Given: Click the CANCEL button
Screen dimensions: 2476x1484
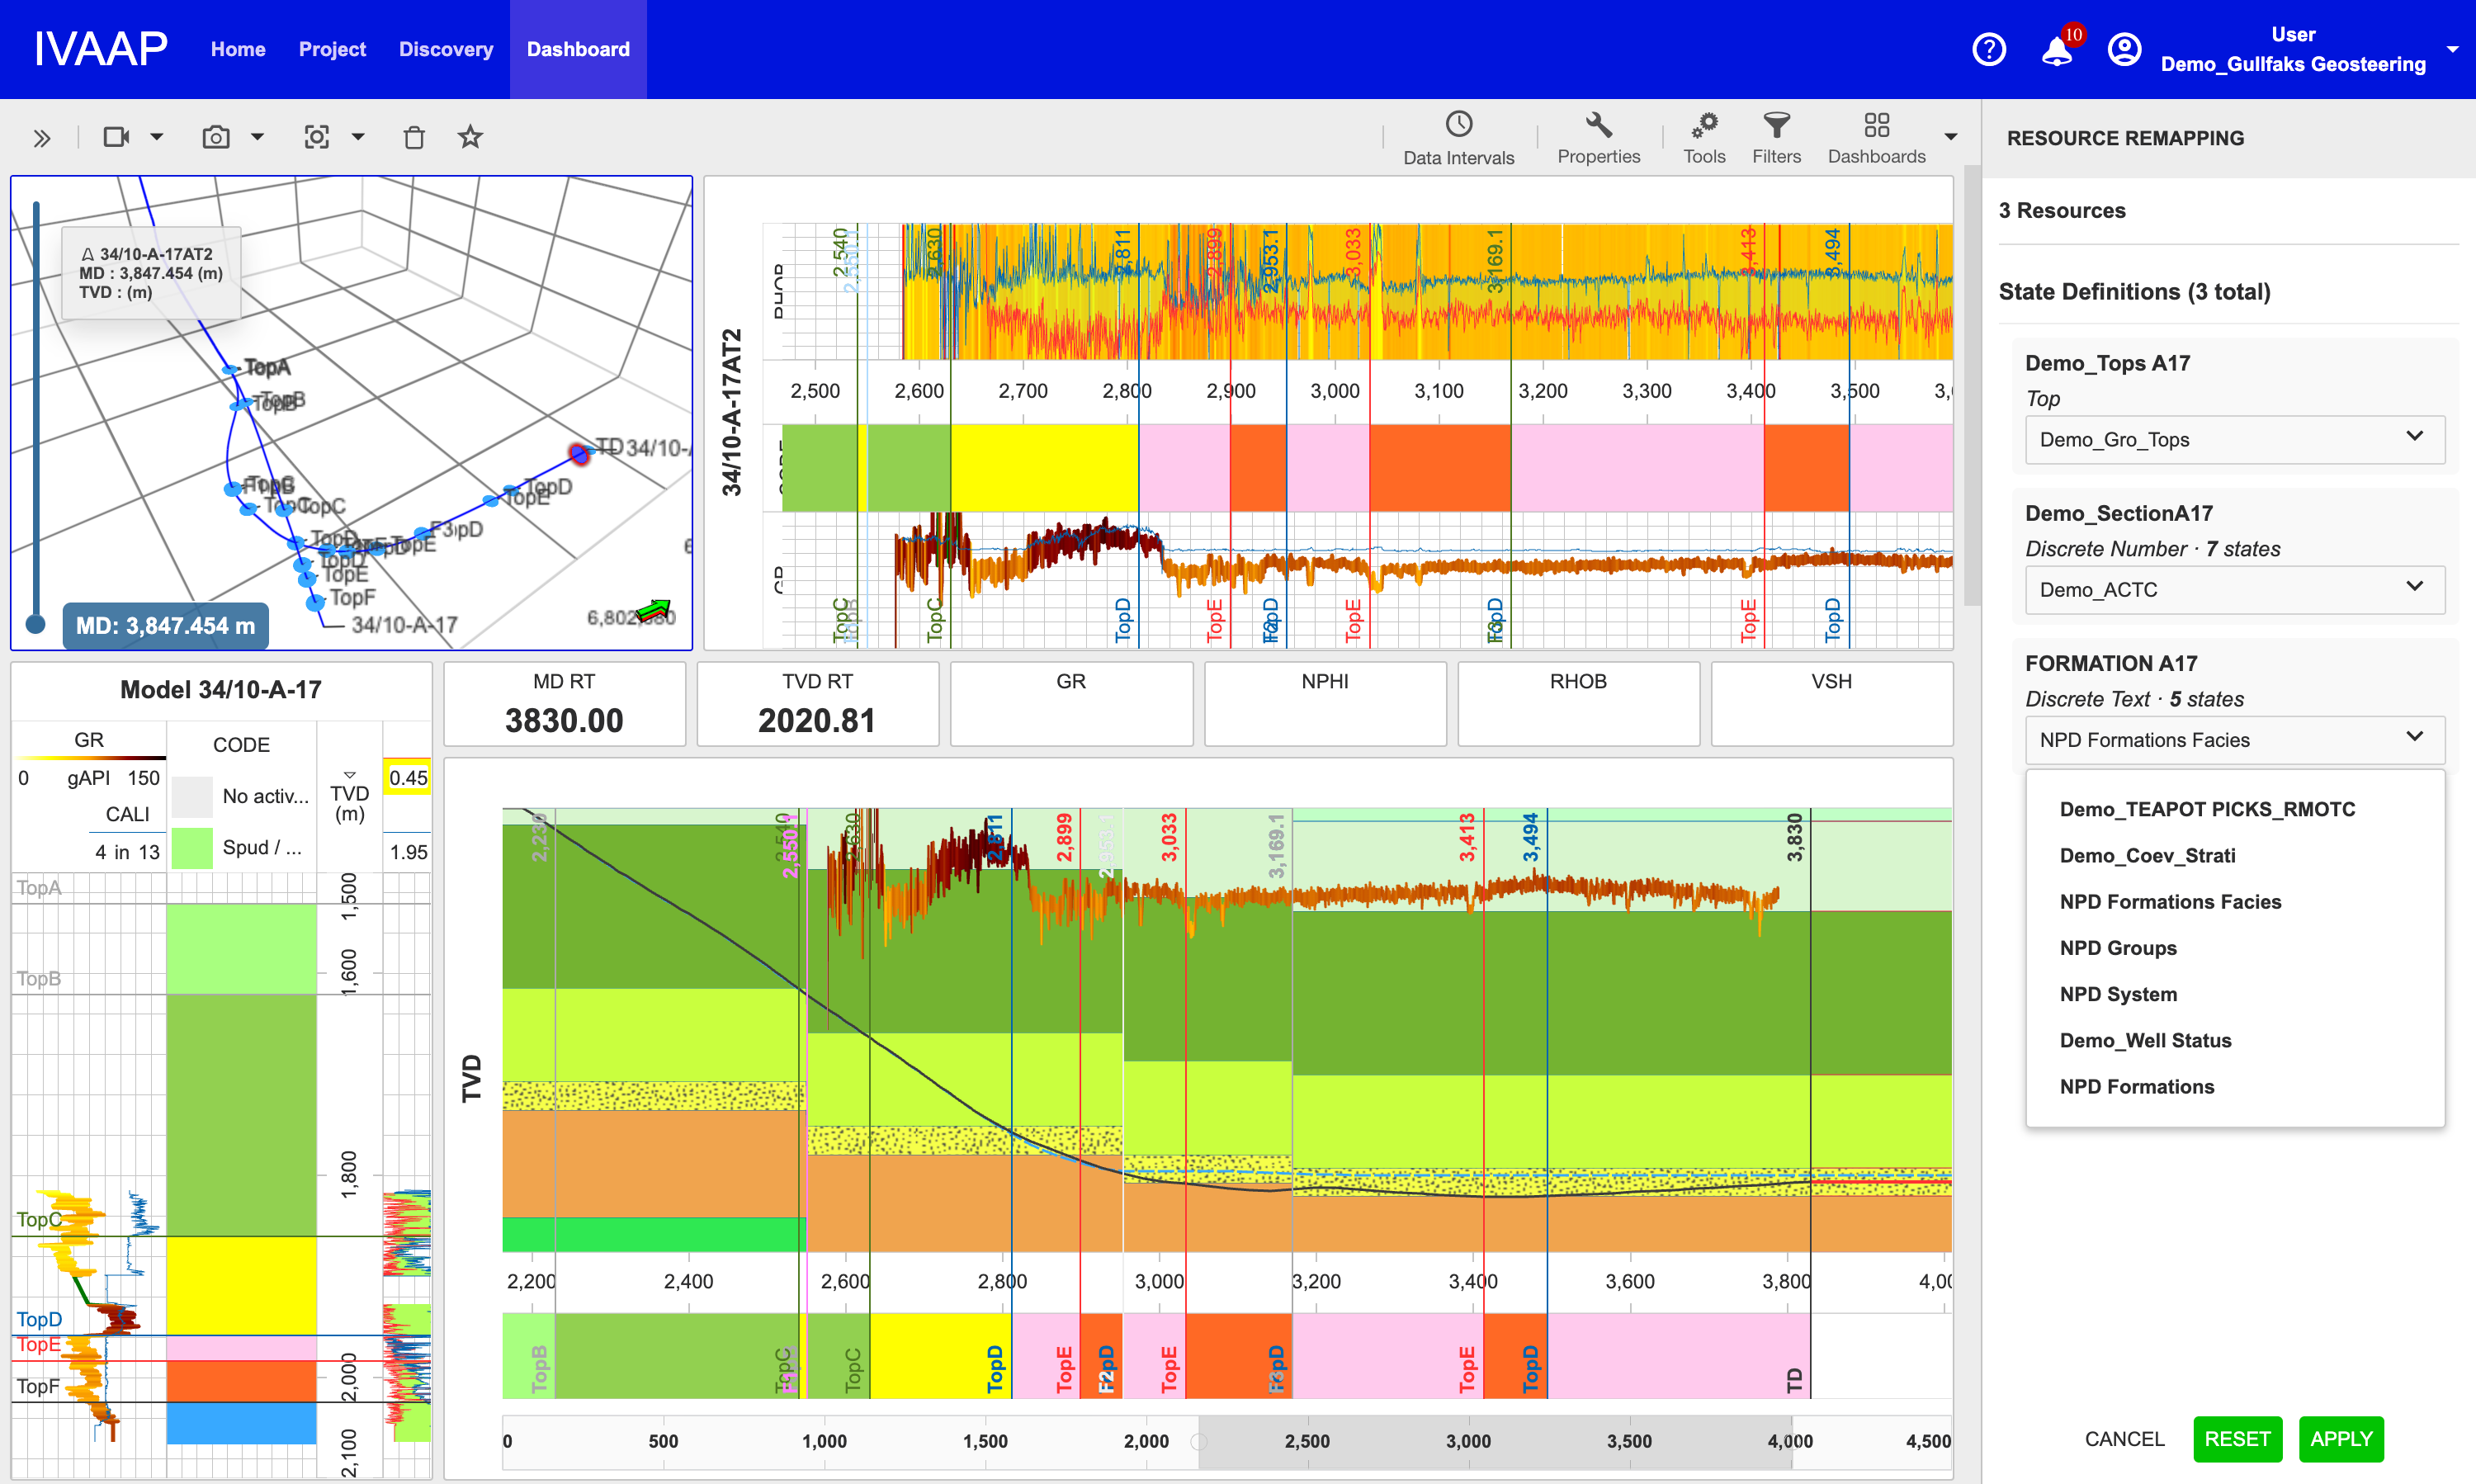Looking at the screenshot, I should pyautogui.click(x=2124, y=1438).
